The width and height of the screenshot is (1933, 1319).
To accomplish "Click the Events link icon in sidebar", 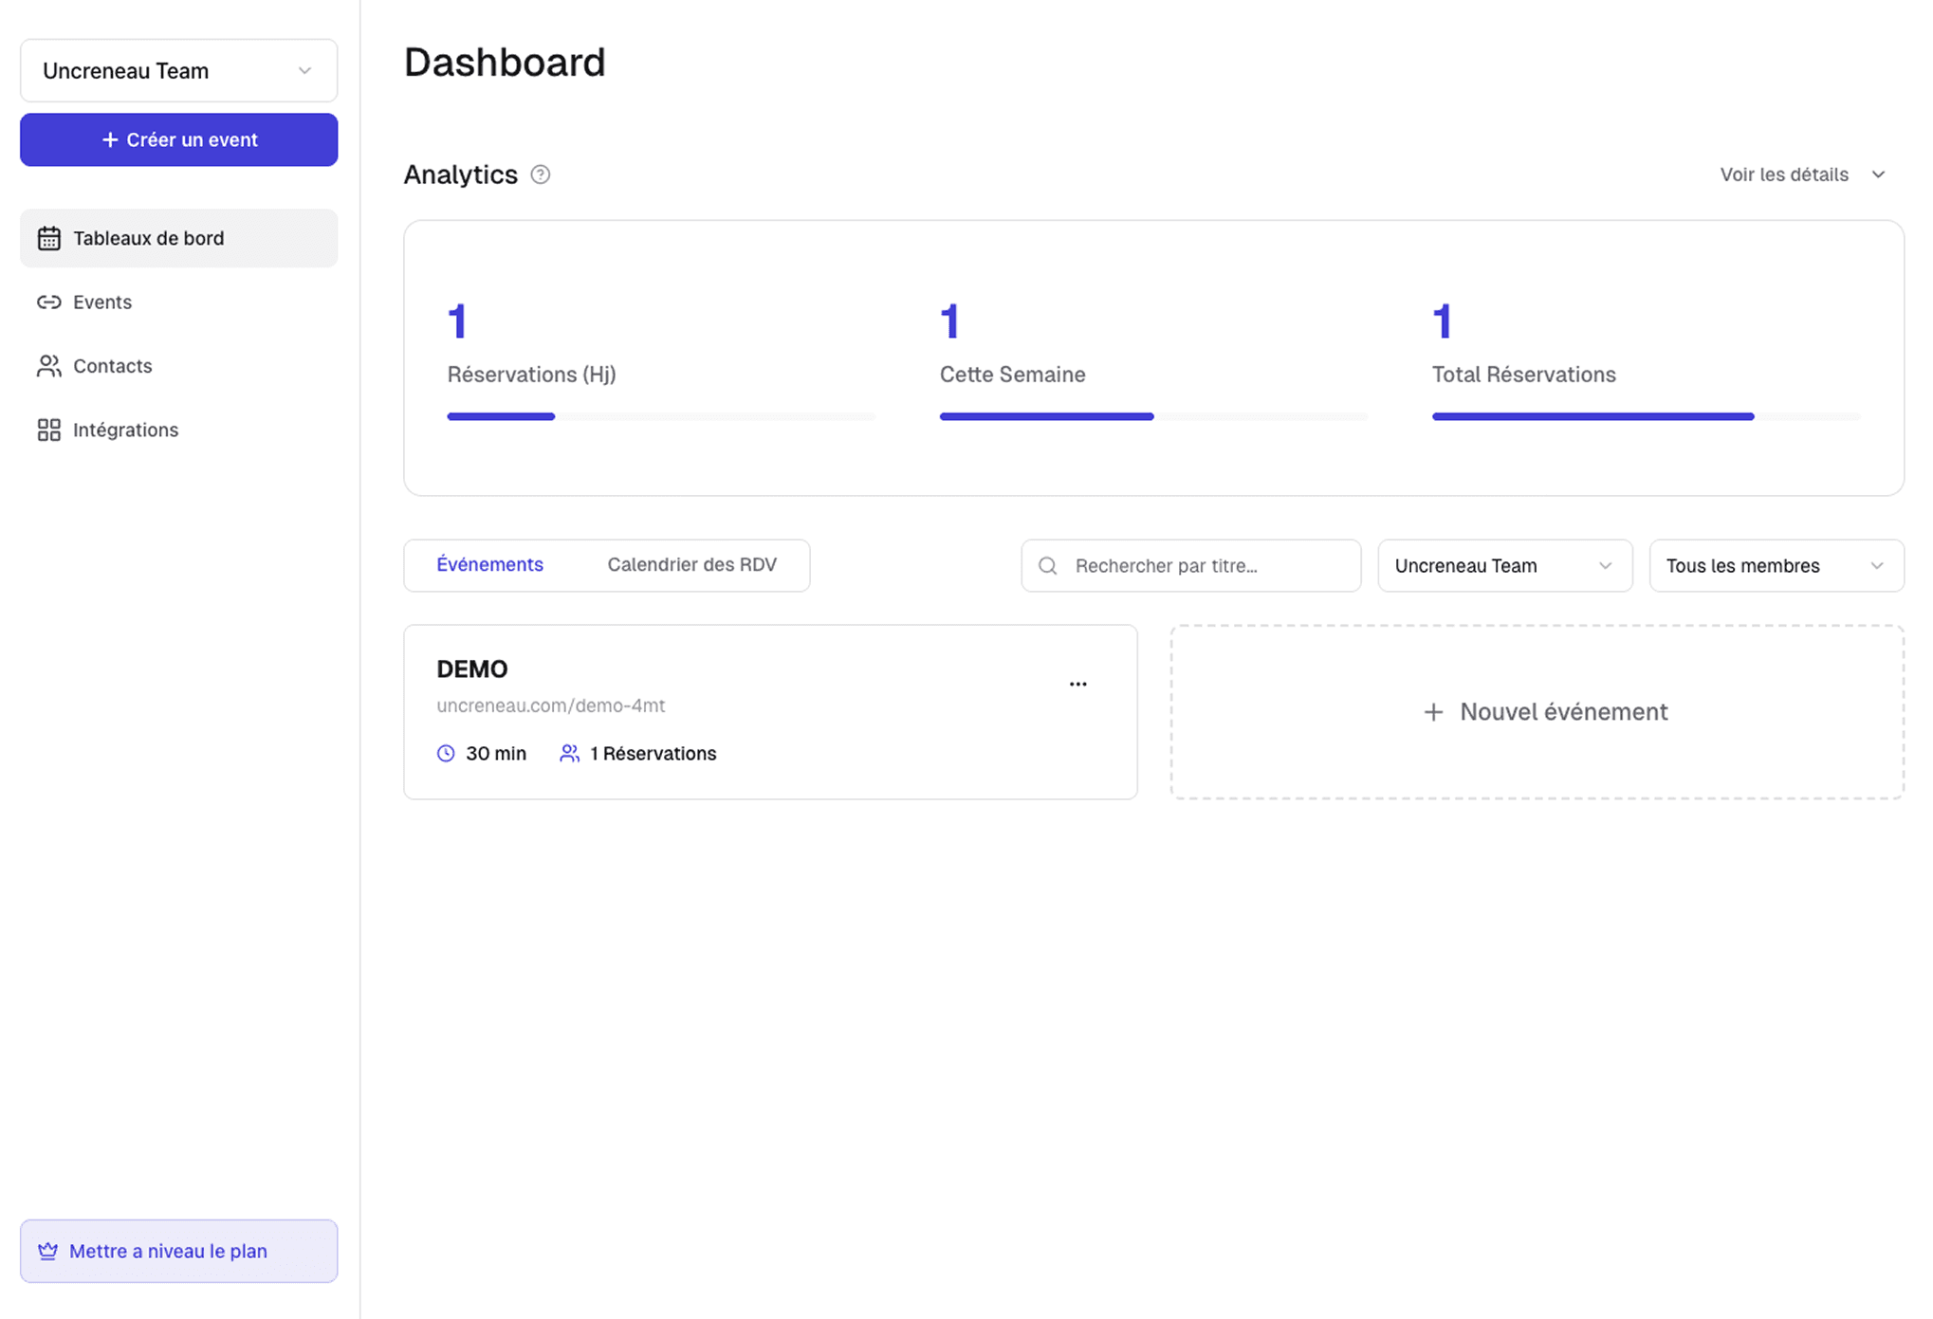I will click(x=49, y=302).
